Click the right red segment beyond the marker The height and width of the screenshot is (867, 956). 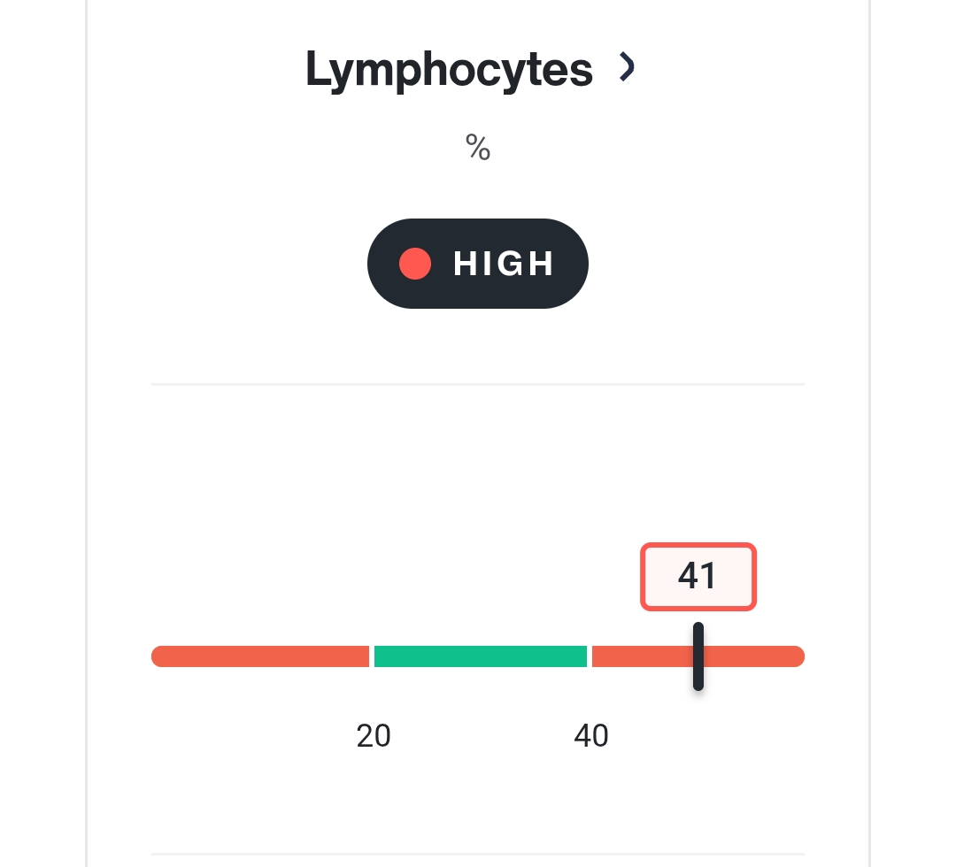pos(754,656)
